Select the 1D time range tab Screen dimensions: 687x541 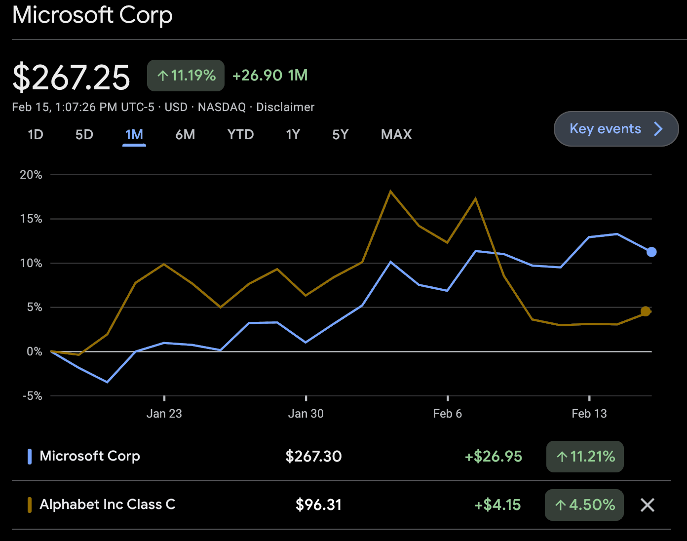point(36,135)
